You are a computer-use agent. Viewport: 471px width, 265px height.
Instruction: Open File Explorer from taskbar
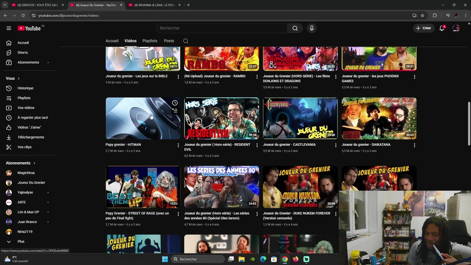point(241,259)
